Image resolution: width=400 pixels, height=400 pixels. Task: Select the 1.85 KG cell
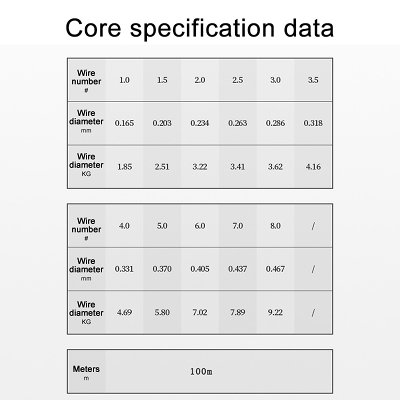pos(124,166)
